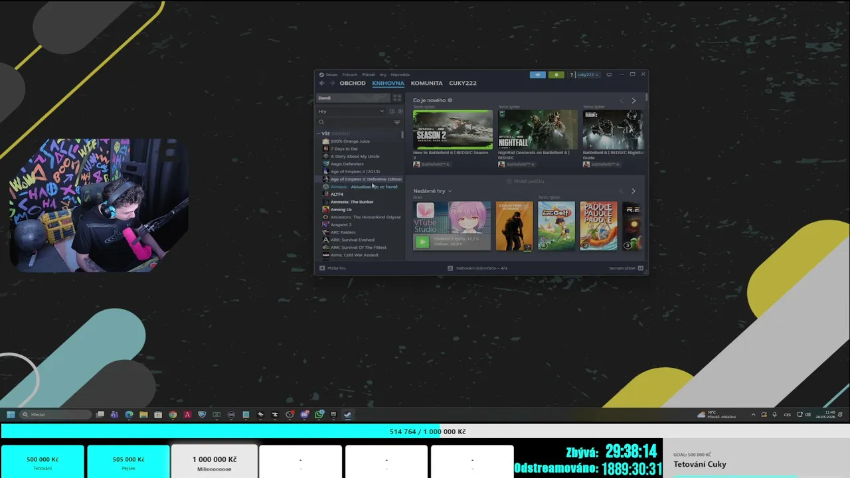Viewport: 850px width, 478px height.
Task: Switch to the KNIHOVNA tab
Action: 388,84
